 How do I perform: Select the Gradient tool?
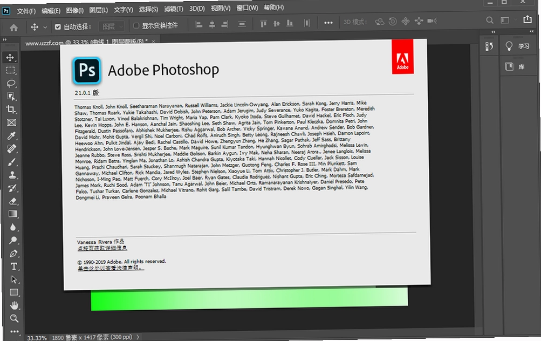click(x=13, y=214)
